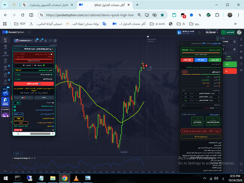Click the big red OFF toggle bar in left bot panel
The height and width of the screenshot is (183, 244).
(34, 84)
